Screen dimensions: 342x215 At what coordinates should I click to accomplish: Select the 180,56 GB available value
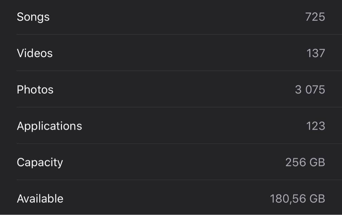coord(298,199)
